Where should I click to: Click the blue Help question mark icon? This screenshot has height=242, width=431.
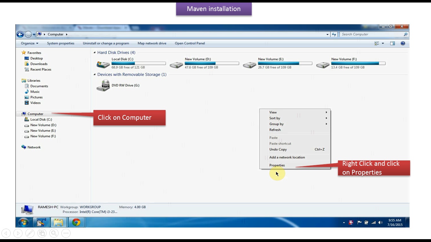pyautogui.click(x=403, y=43)
